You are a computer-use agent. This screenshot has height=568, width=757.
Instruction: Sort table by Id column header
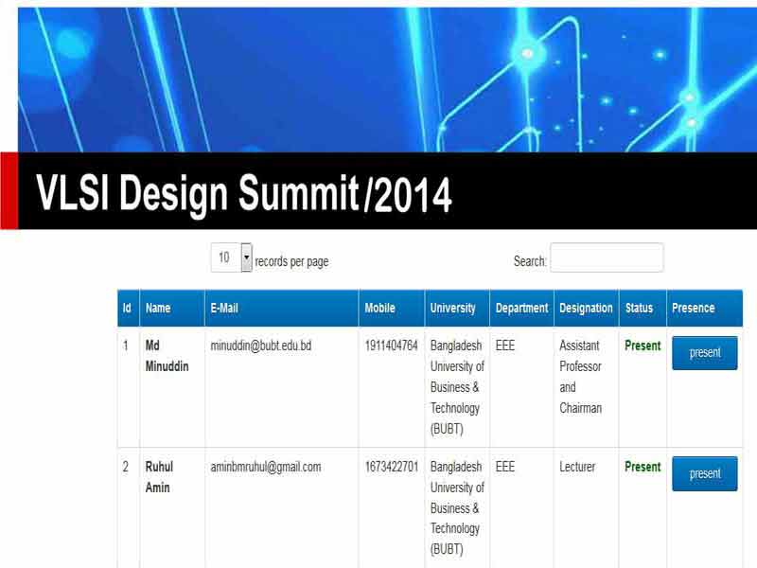(128, 309)
